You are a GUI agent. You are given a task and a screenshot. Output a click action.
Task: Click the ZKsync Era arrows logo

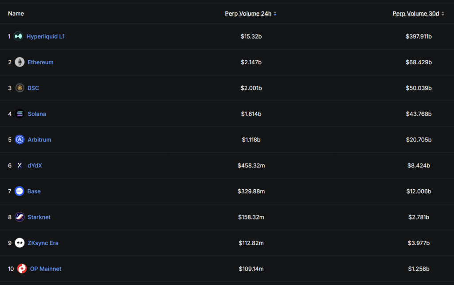pos(20,243)
